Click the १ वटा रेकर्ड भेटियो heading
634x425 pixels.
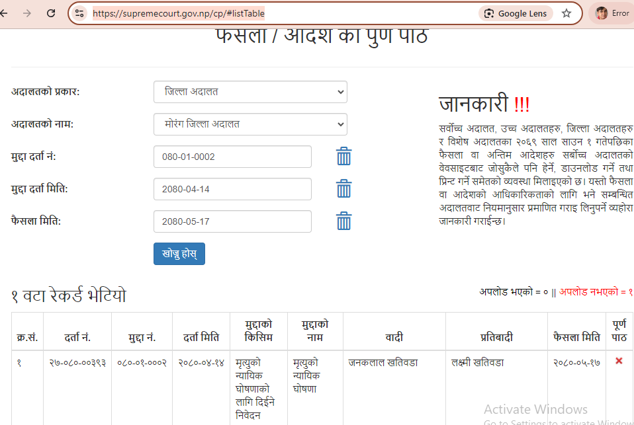(68, 295)
